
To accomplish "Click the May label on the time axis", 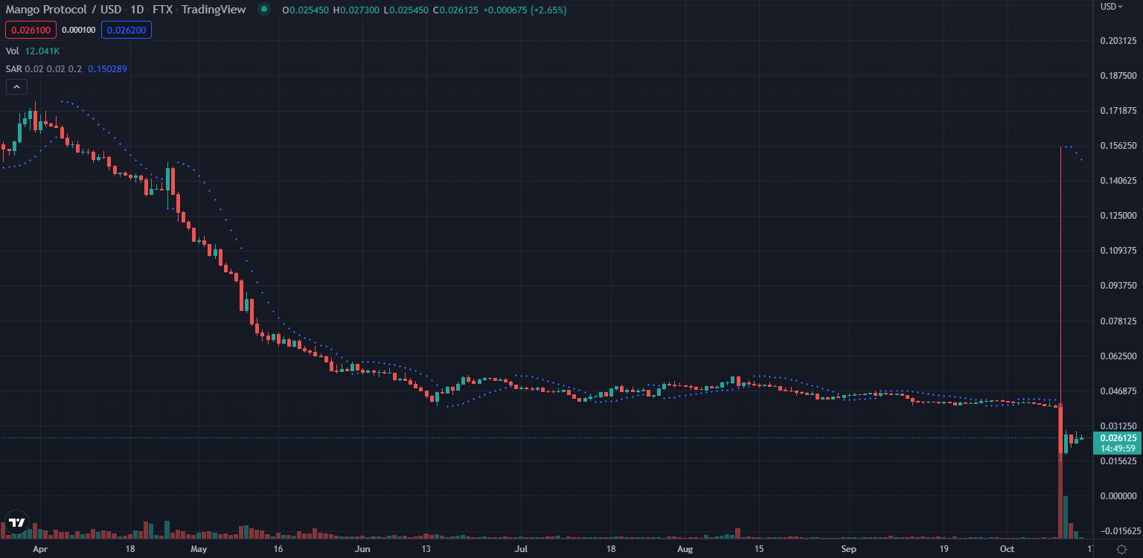I will coord(199,549).
